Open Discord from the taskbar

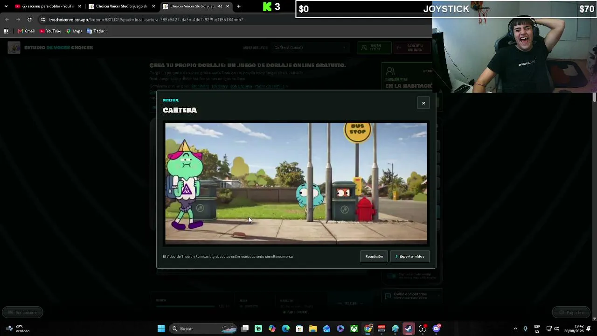(x=436, y=329)
